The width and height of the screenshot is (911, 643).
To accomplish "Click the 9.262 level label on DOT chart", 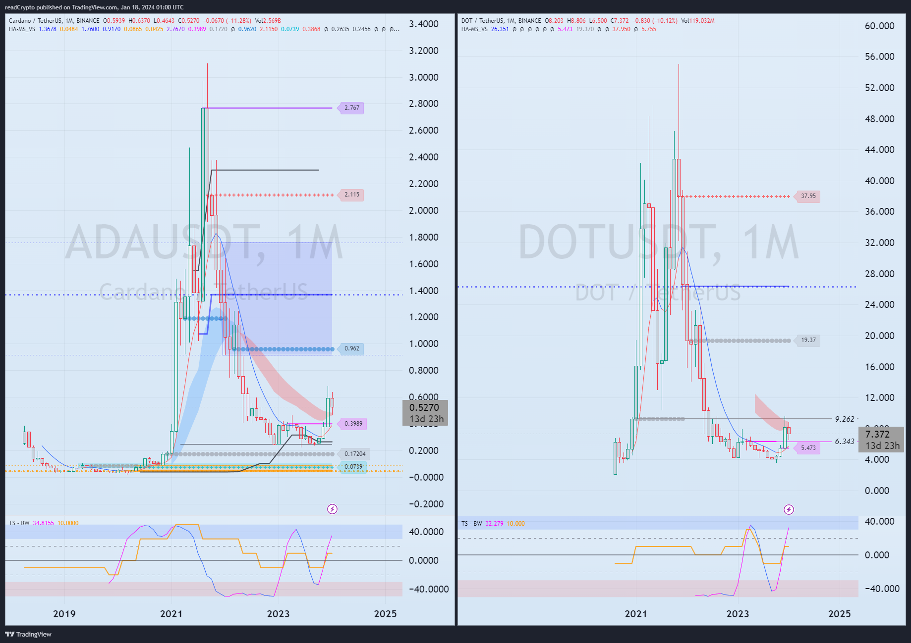I will click(845, 419).
